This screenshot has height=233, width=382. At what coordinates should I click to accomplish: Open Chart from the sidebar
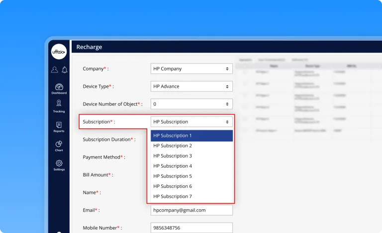coord(59,146)
